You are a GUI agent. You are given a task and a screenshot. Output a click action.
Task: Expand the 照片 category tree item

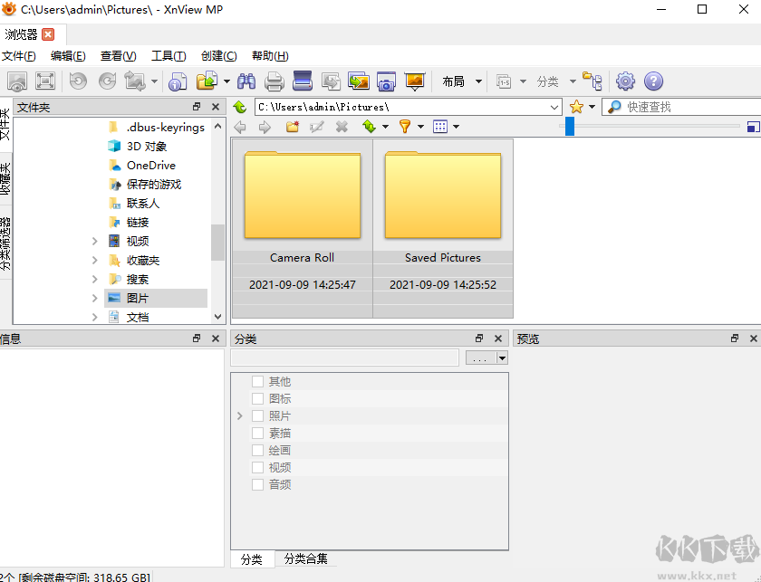click(x=239, y=415)
